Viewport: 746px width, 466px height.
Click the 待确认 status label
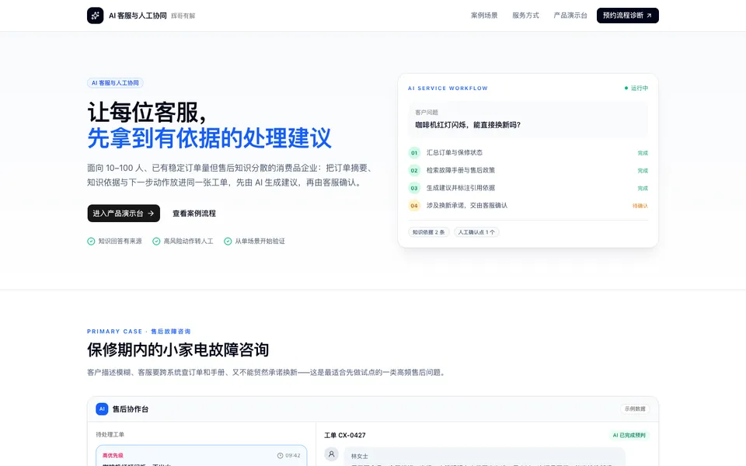[x=640, y=206]
